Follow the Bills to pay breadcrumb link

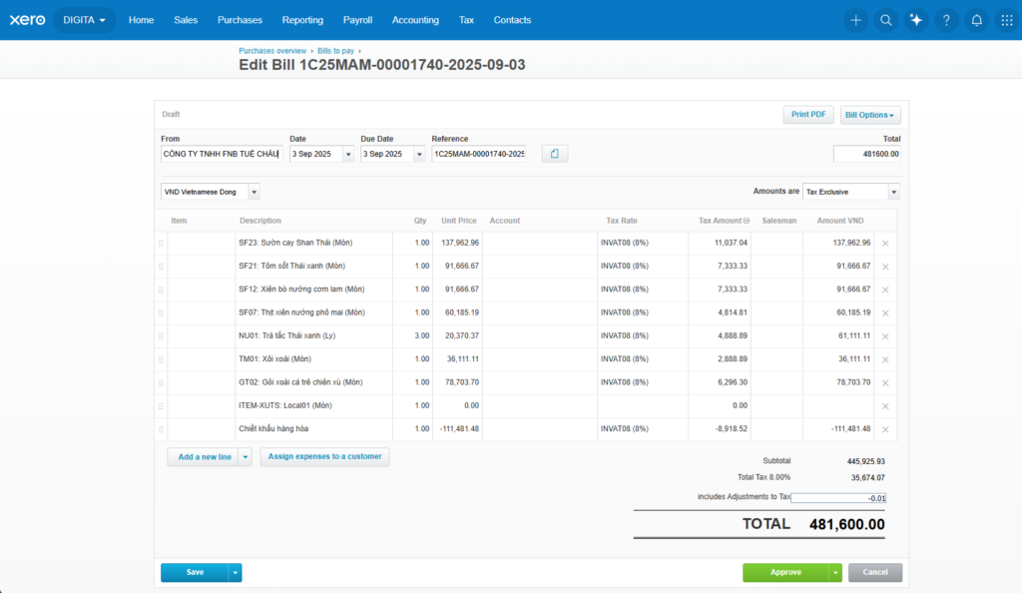(x=335, y=50)
